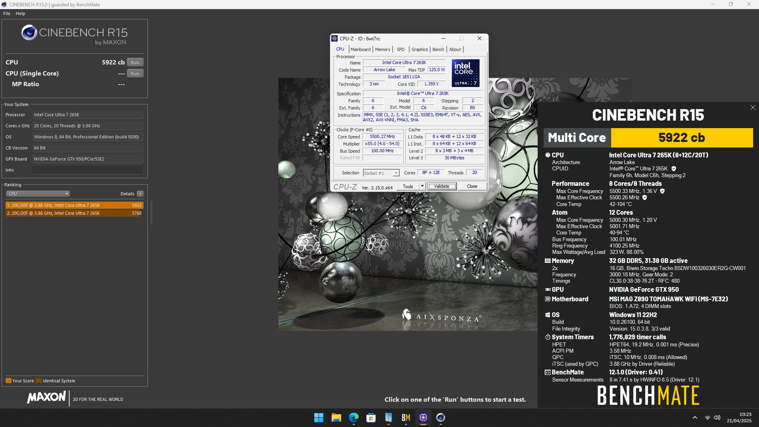Switch to About tab in CPU-Z
Image resolution: width=759 pixels, height=427 pixels.
tap(455, 49)
